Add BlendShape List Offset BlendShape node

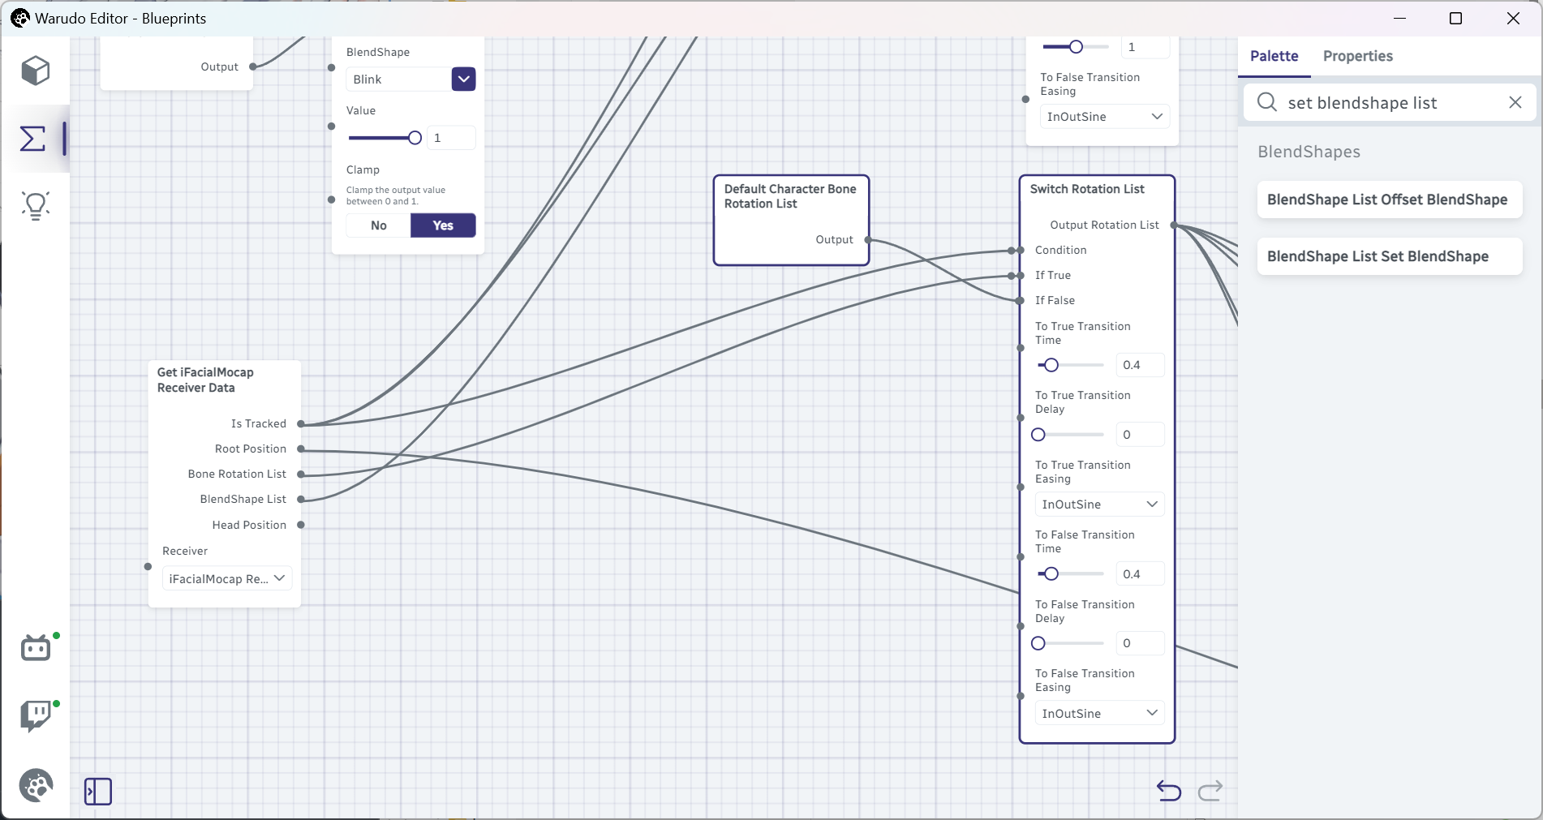(x=1389, y=200)
